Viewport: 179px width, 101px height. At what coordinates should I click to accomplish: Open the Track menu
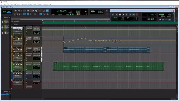(11, 4)
